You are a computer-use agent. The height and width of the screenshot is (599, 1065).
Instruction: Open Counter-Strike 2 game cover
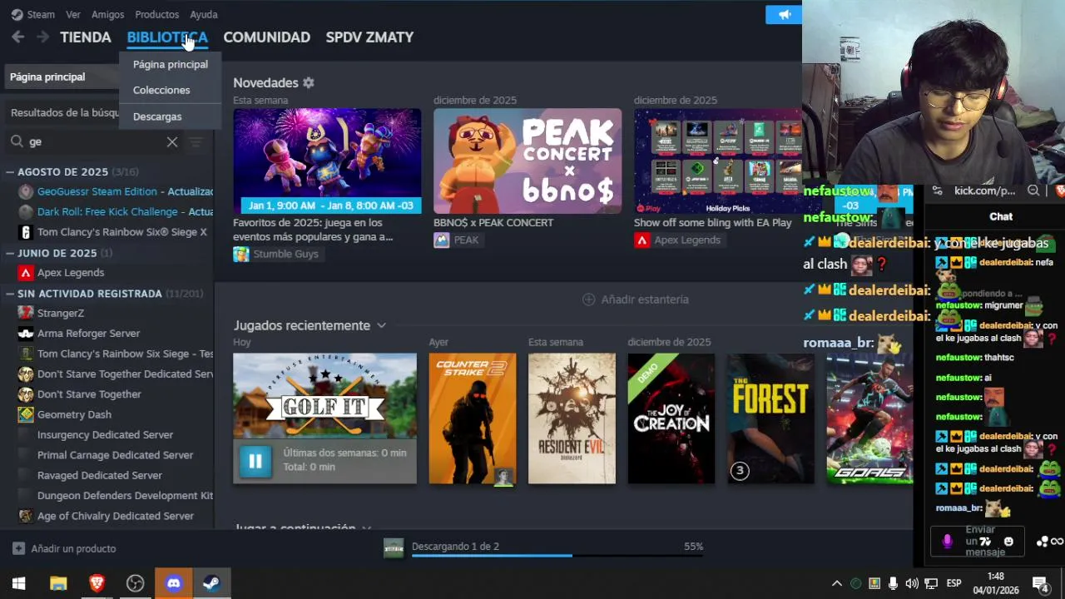(472, 418)
